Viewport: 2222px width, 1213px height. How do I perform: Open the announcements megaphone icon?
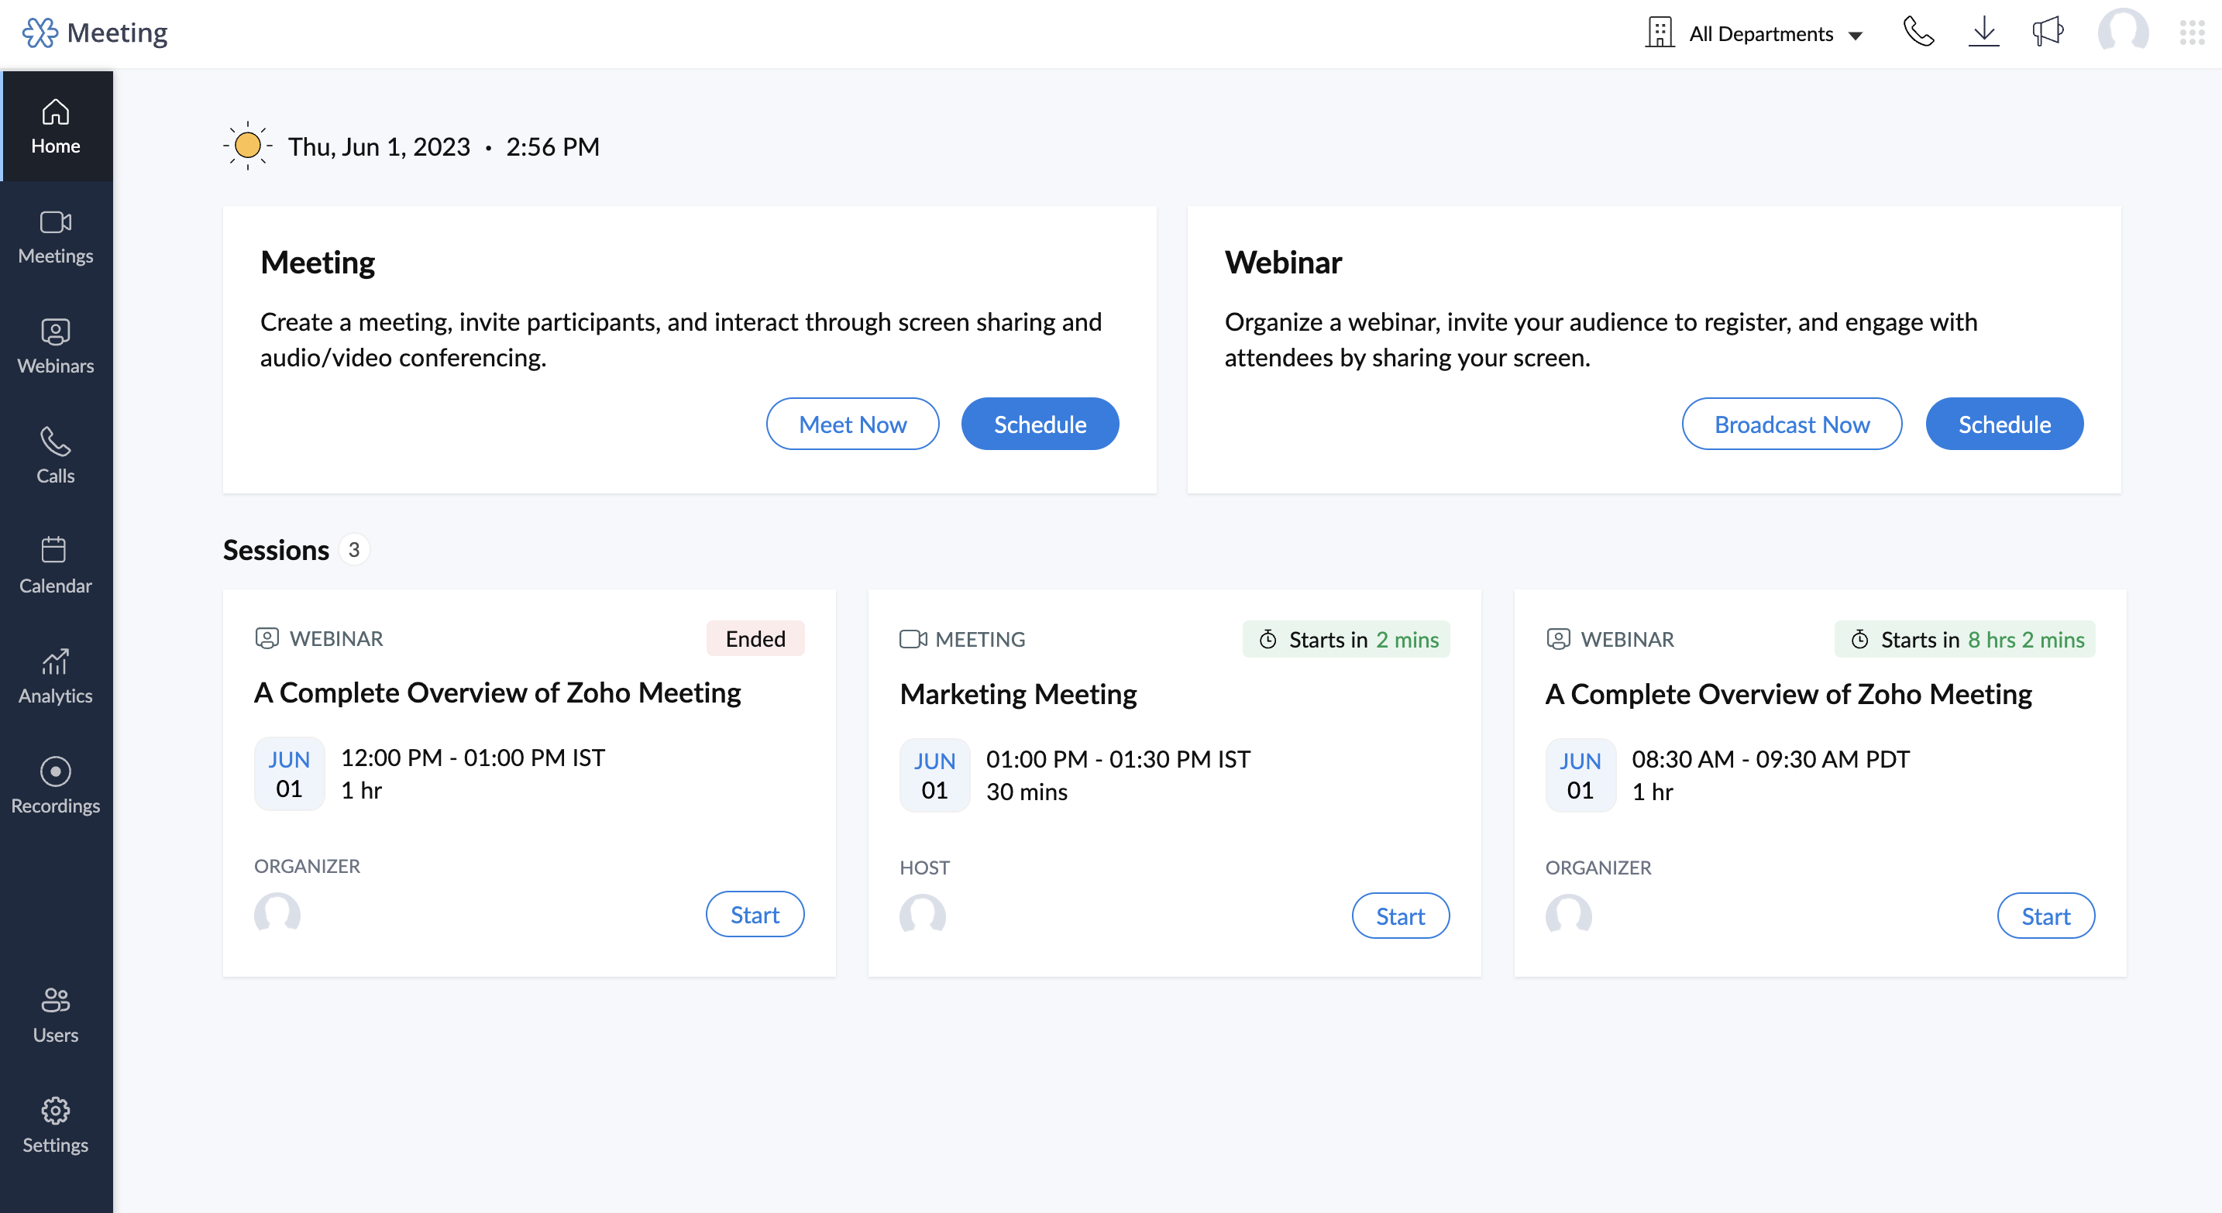click(2048, 33)
